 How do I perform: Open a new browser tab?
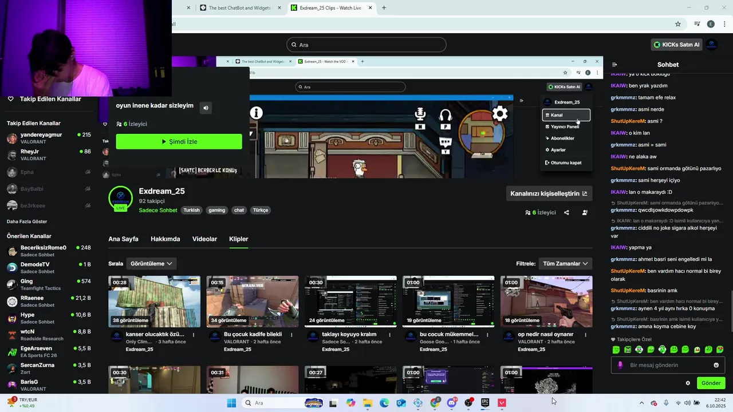click(x=384, y=8)
